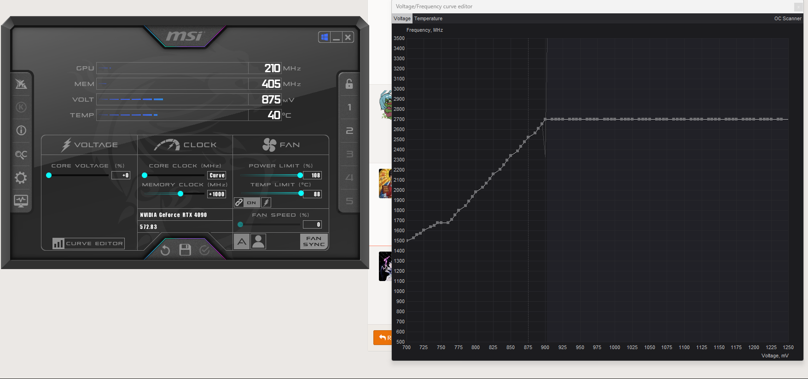Switch to the Temperature tab in curve editor

pyautogui.click(x=428, y=18)
